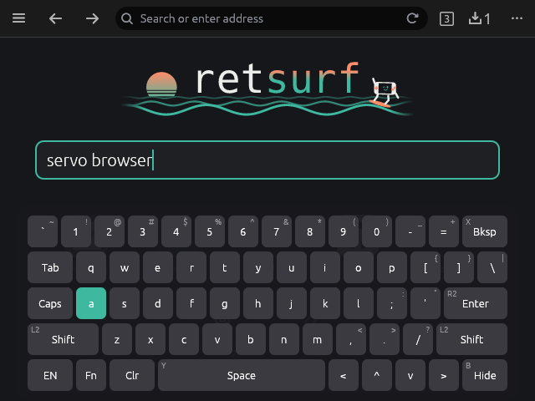Tap the w key
Image resolution: width=535 pixels, height=401 pixels.
coord(125,267)
